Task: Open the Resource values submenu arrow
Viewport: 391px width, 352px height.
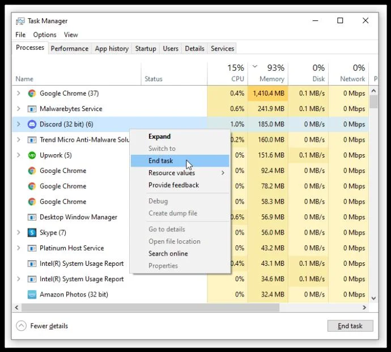Action: (x=223, y=173)
